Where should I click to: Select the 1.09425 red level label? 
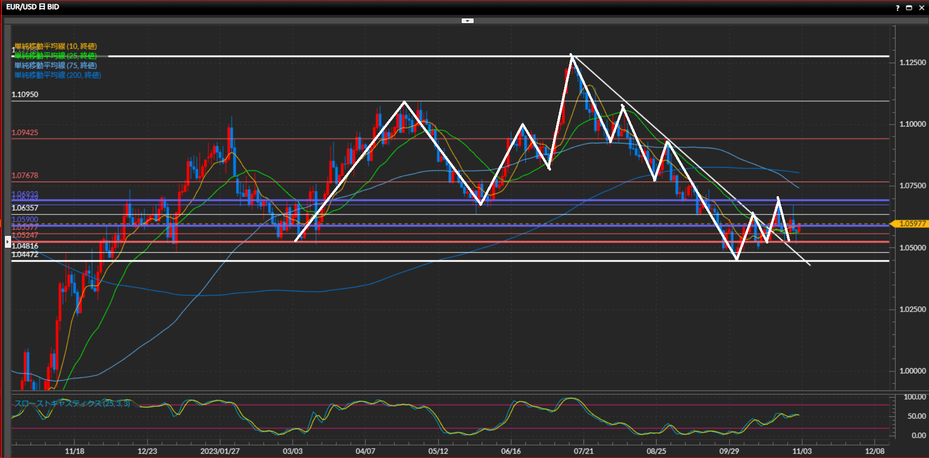[25, 132]
